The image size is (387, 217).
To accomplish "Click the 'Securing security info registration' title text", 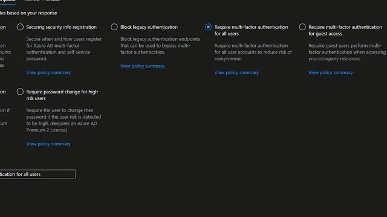I will click(x=62, y=27).
